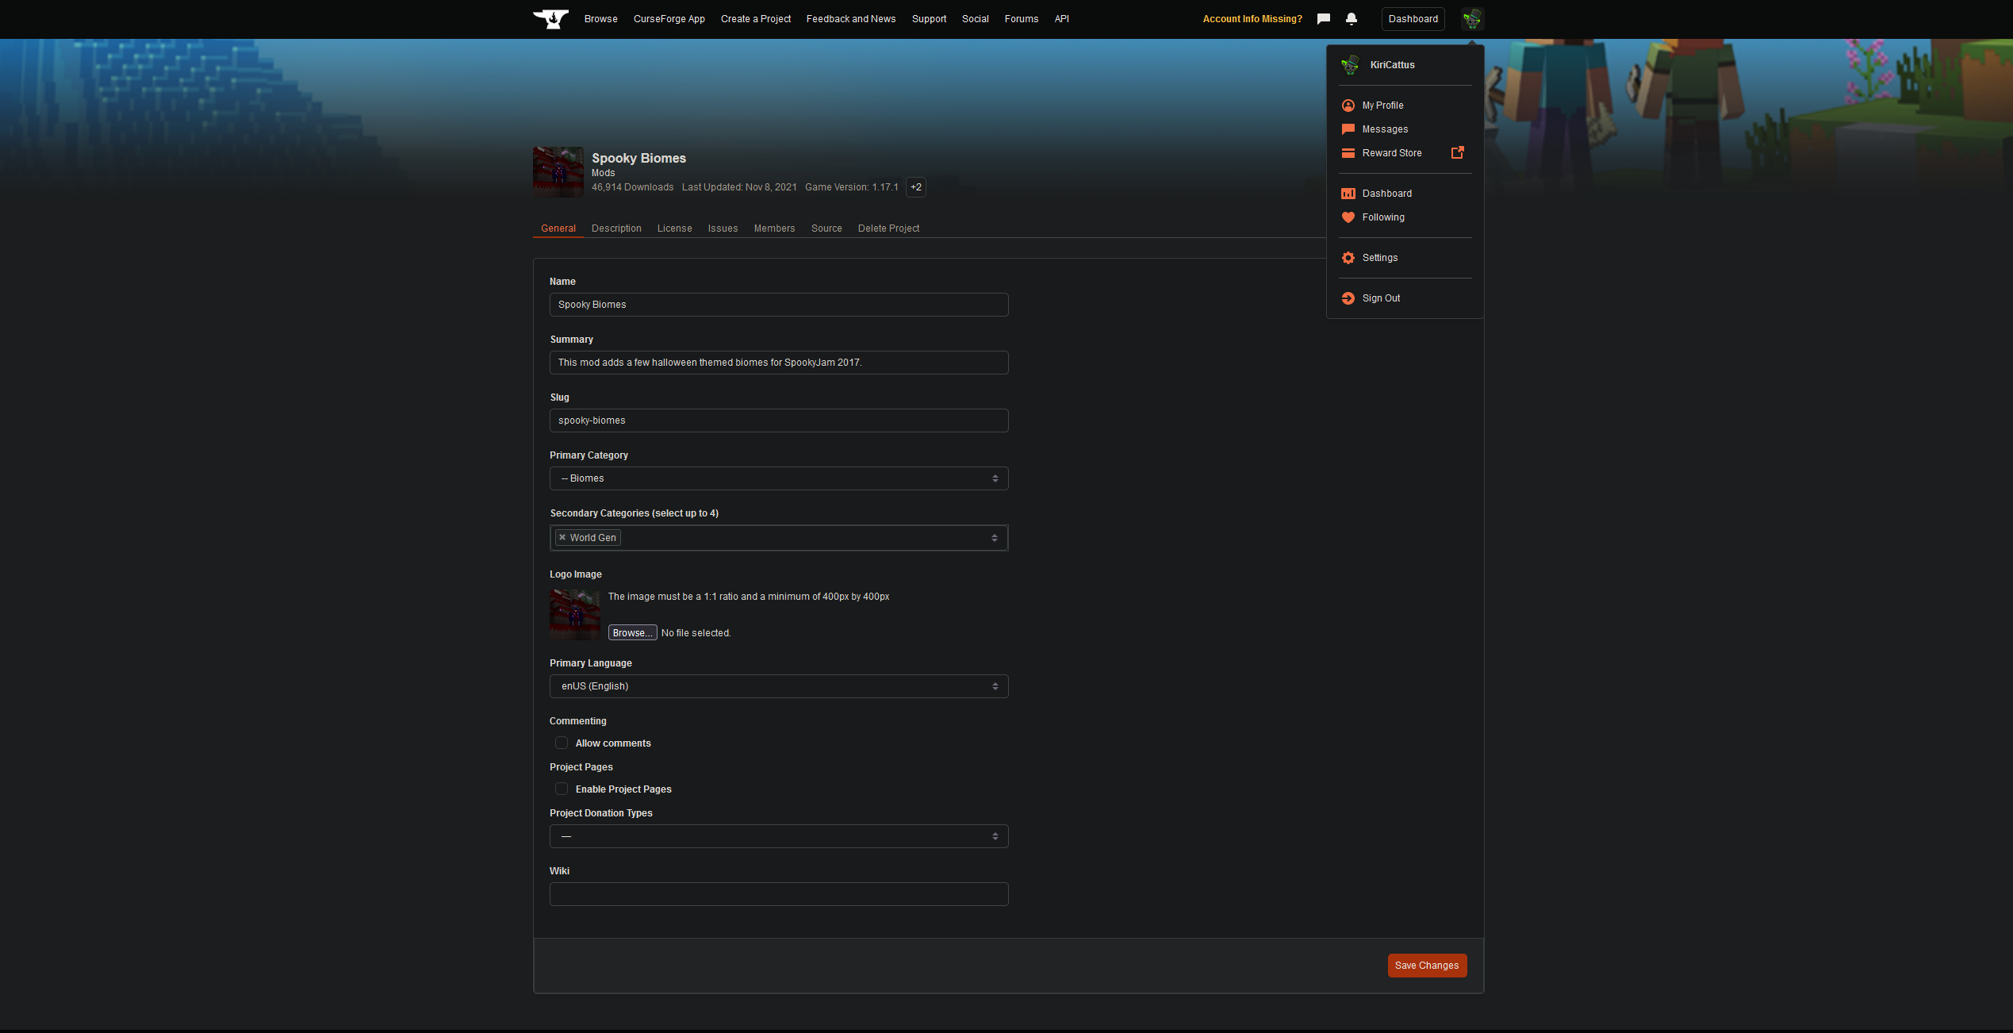The image size is (2013, 1033).
Task: Click the notifications bell icon
Action: [1352, 19]
